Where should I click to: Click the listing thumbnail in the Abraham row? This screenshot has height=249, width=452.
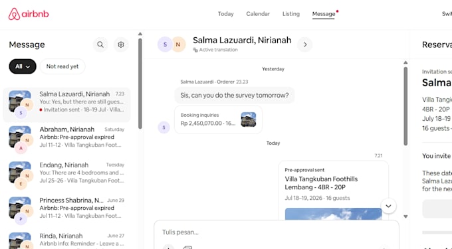point(19,137)
